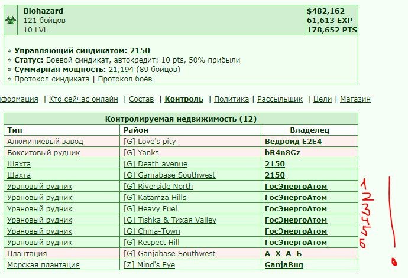408x278 pixels.
Task: Open Бокситовый рудник property link
Action: click(43, 153)
